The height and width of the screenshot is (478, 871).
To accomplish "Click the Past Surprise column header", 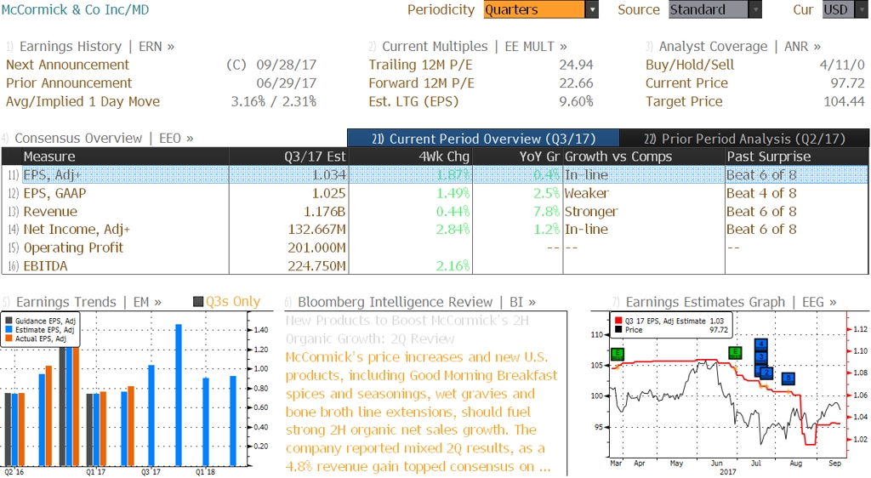I will pyautogui.click(x=796, y=156).
